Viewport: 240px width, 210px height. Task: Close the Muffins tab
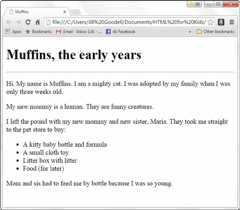point(64,12)
